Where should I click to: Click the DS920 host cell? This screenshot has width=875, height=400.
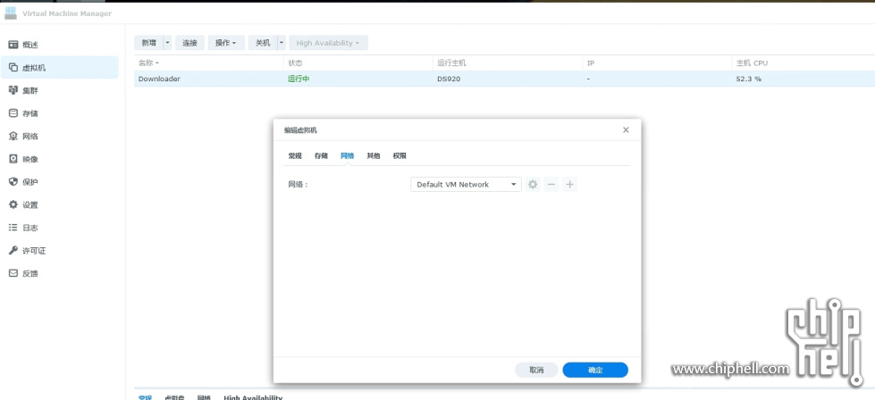(449, 79)
